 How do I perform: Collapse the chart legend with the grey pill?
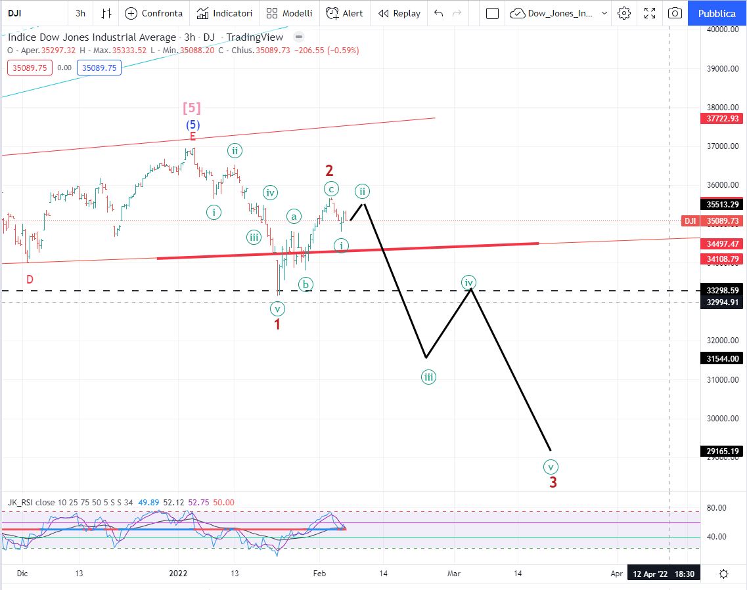(x=299, y=37)
